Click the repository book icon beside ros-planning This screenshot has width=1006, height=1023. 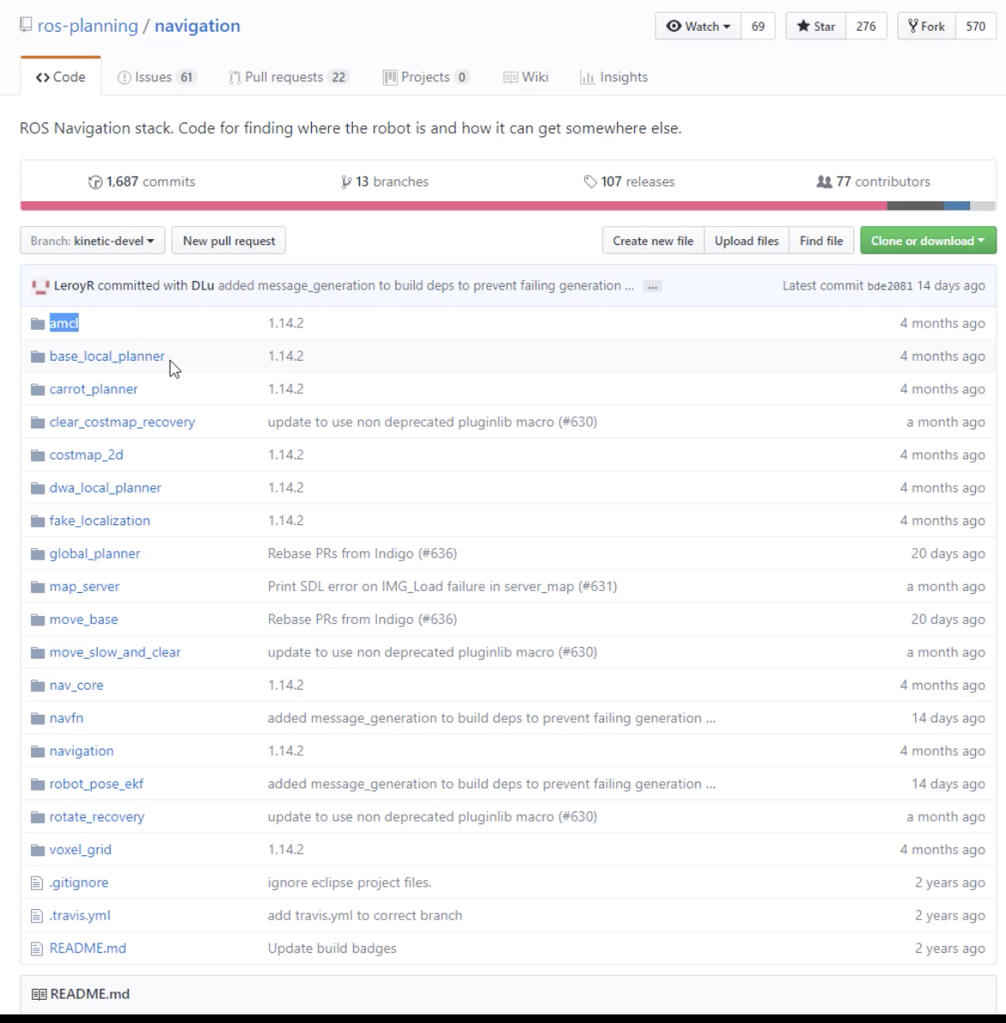26,26
